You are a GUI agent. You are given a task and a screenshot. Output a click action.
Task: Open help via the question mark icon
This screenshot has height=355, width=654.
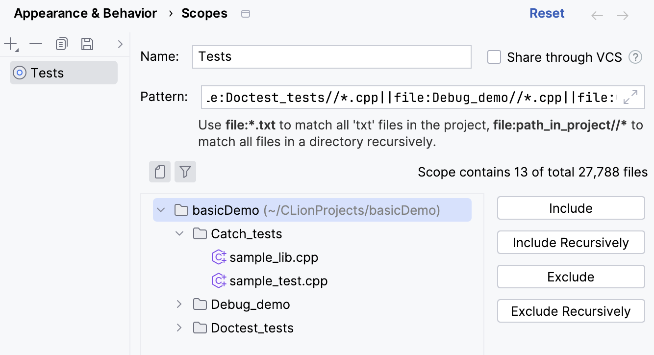[635, 57]
